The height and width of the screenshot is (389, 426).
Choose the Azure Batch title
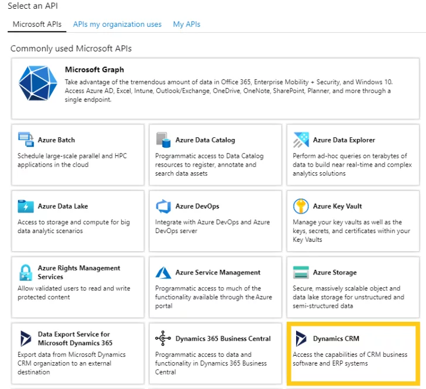coord(56,140)
